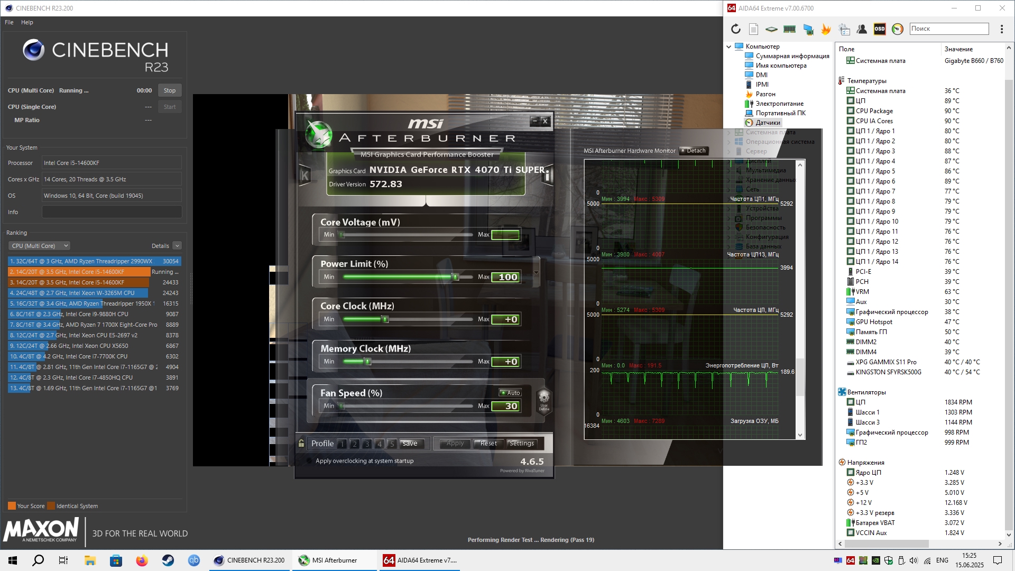
Task: Collapse the Компьютер tree node in AIDA64
Action: click(729, 47)
